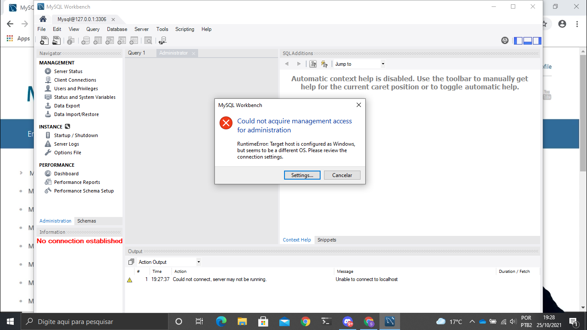Toggle the left sidebar panel visibility
Screen dimensions: 587x330
coord(518,41)
